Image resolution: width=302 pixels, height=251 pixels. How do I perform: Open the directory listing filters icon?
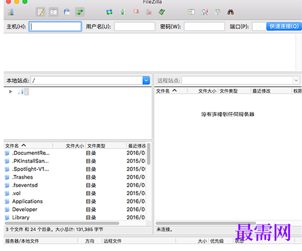click(191, 13)
